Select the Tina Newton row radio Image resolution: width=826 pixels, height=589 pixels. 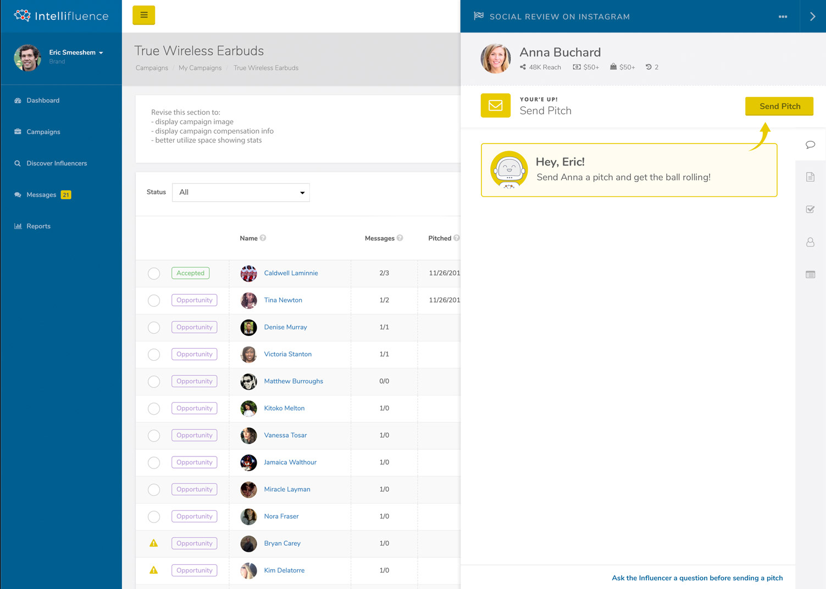pyautogui.click(x=154, y=300)
